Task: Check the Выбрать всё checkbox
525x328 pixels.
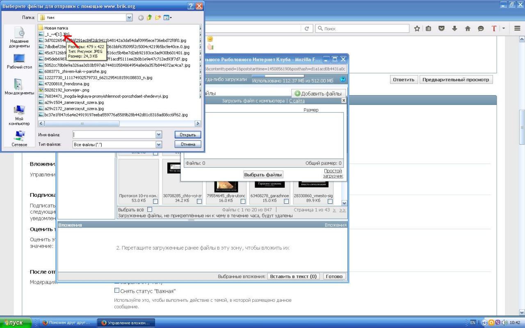Action: (x=150, y=210)
